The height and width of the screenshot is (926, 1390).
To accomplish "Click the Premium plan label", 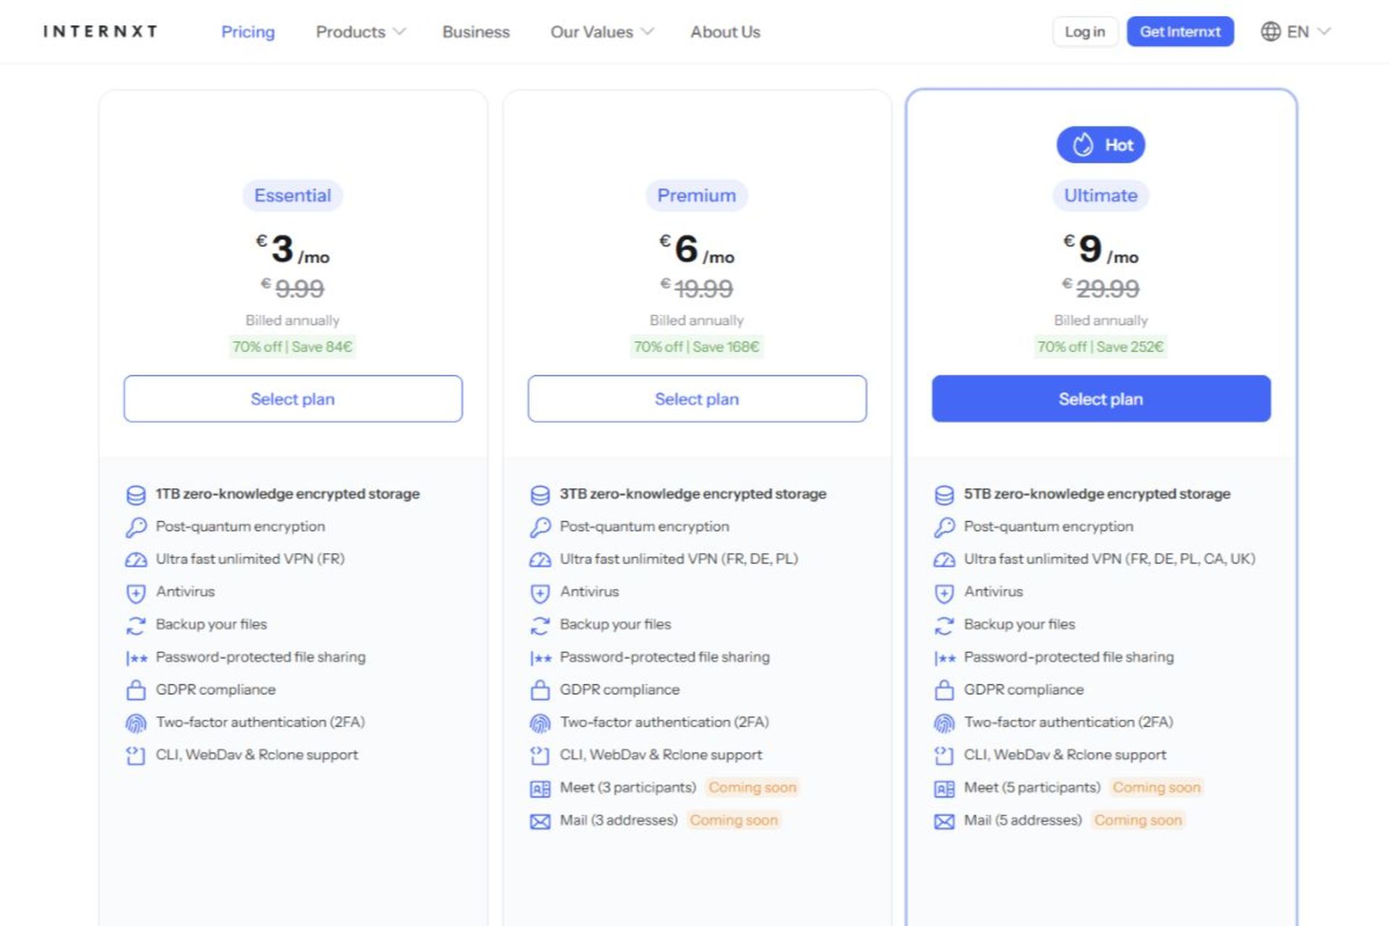I will point(696,195).
